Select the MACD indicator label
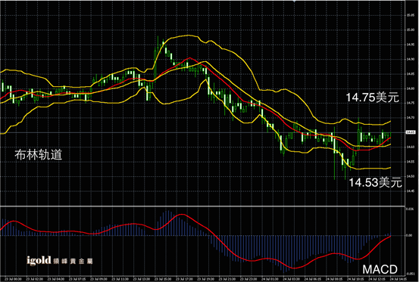This screenshot has width=419, height=282. 380,269
